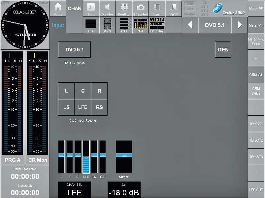Toggle the C input routing cell
The image size is (265, 198).
(x=83, y=91)
